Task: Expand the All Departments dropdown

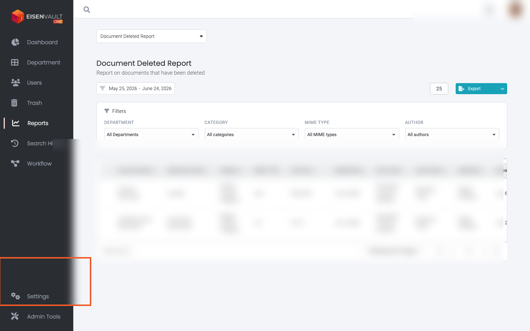Action: [151, 134]
